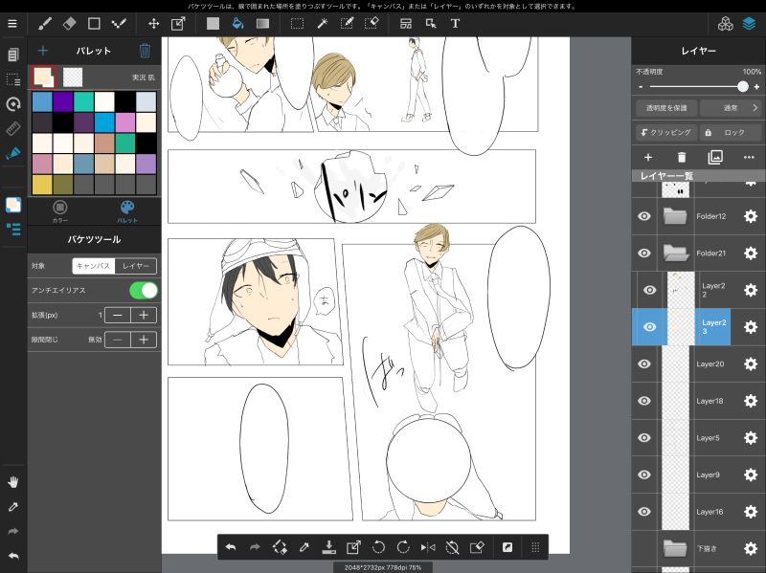Delete the selected layer
Screen dimensions: 766x573
coord(682,157)
